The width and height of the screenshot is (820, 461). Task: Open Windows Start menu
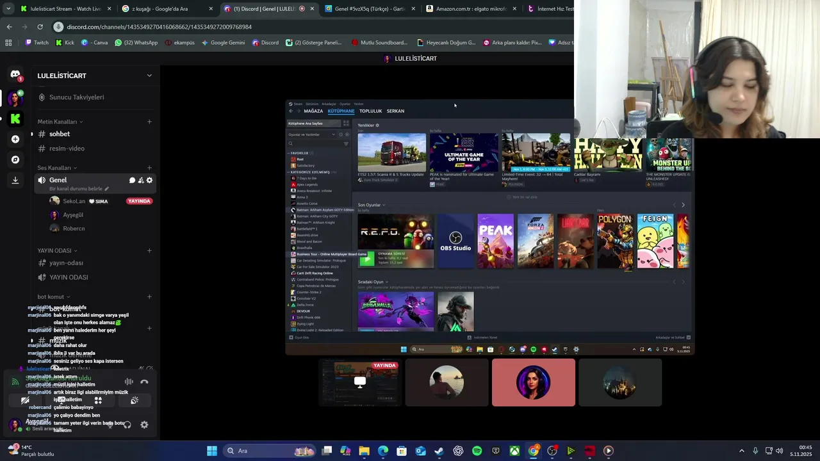click(211, 451)
